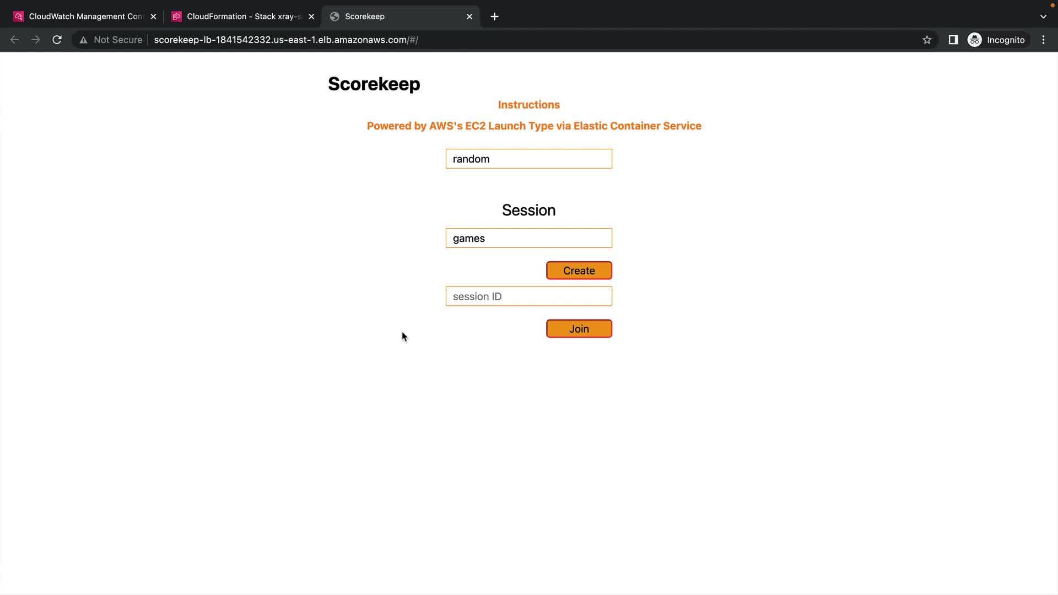Screen dimensions: 1058x595
Task: Focus the session name field containing games
Action: tap(528, 238)
